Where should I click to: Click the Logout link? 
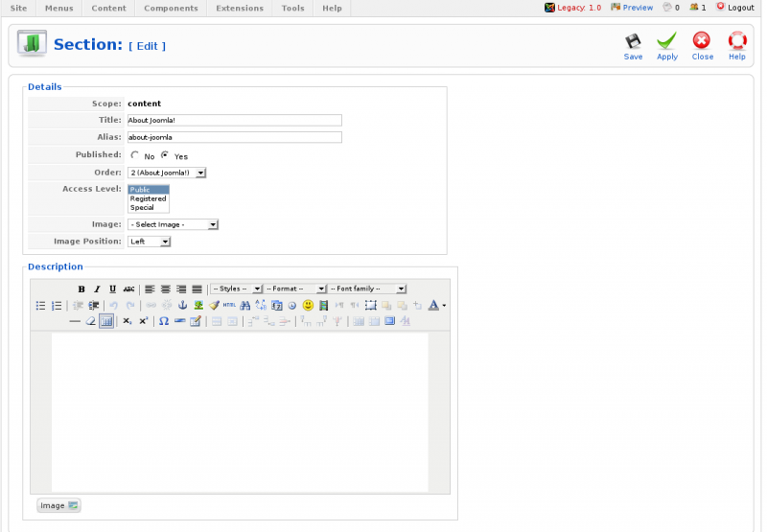pyautogui.click(x=735, y=8)
